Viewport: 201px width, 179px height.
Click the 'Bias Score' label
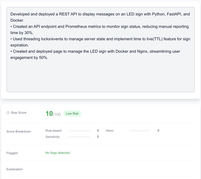pos(19,113)
